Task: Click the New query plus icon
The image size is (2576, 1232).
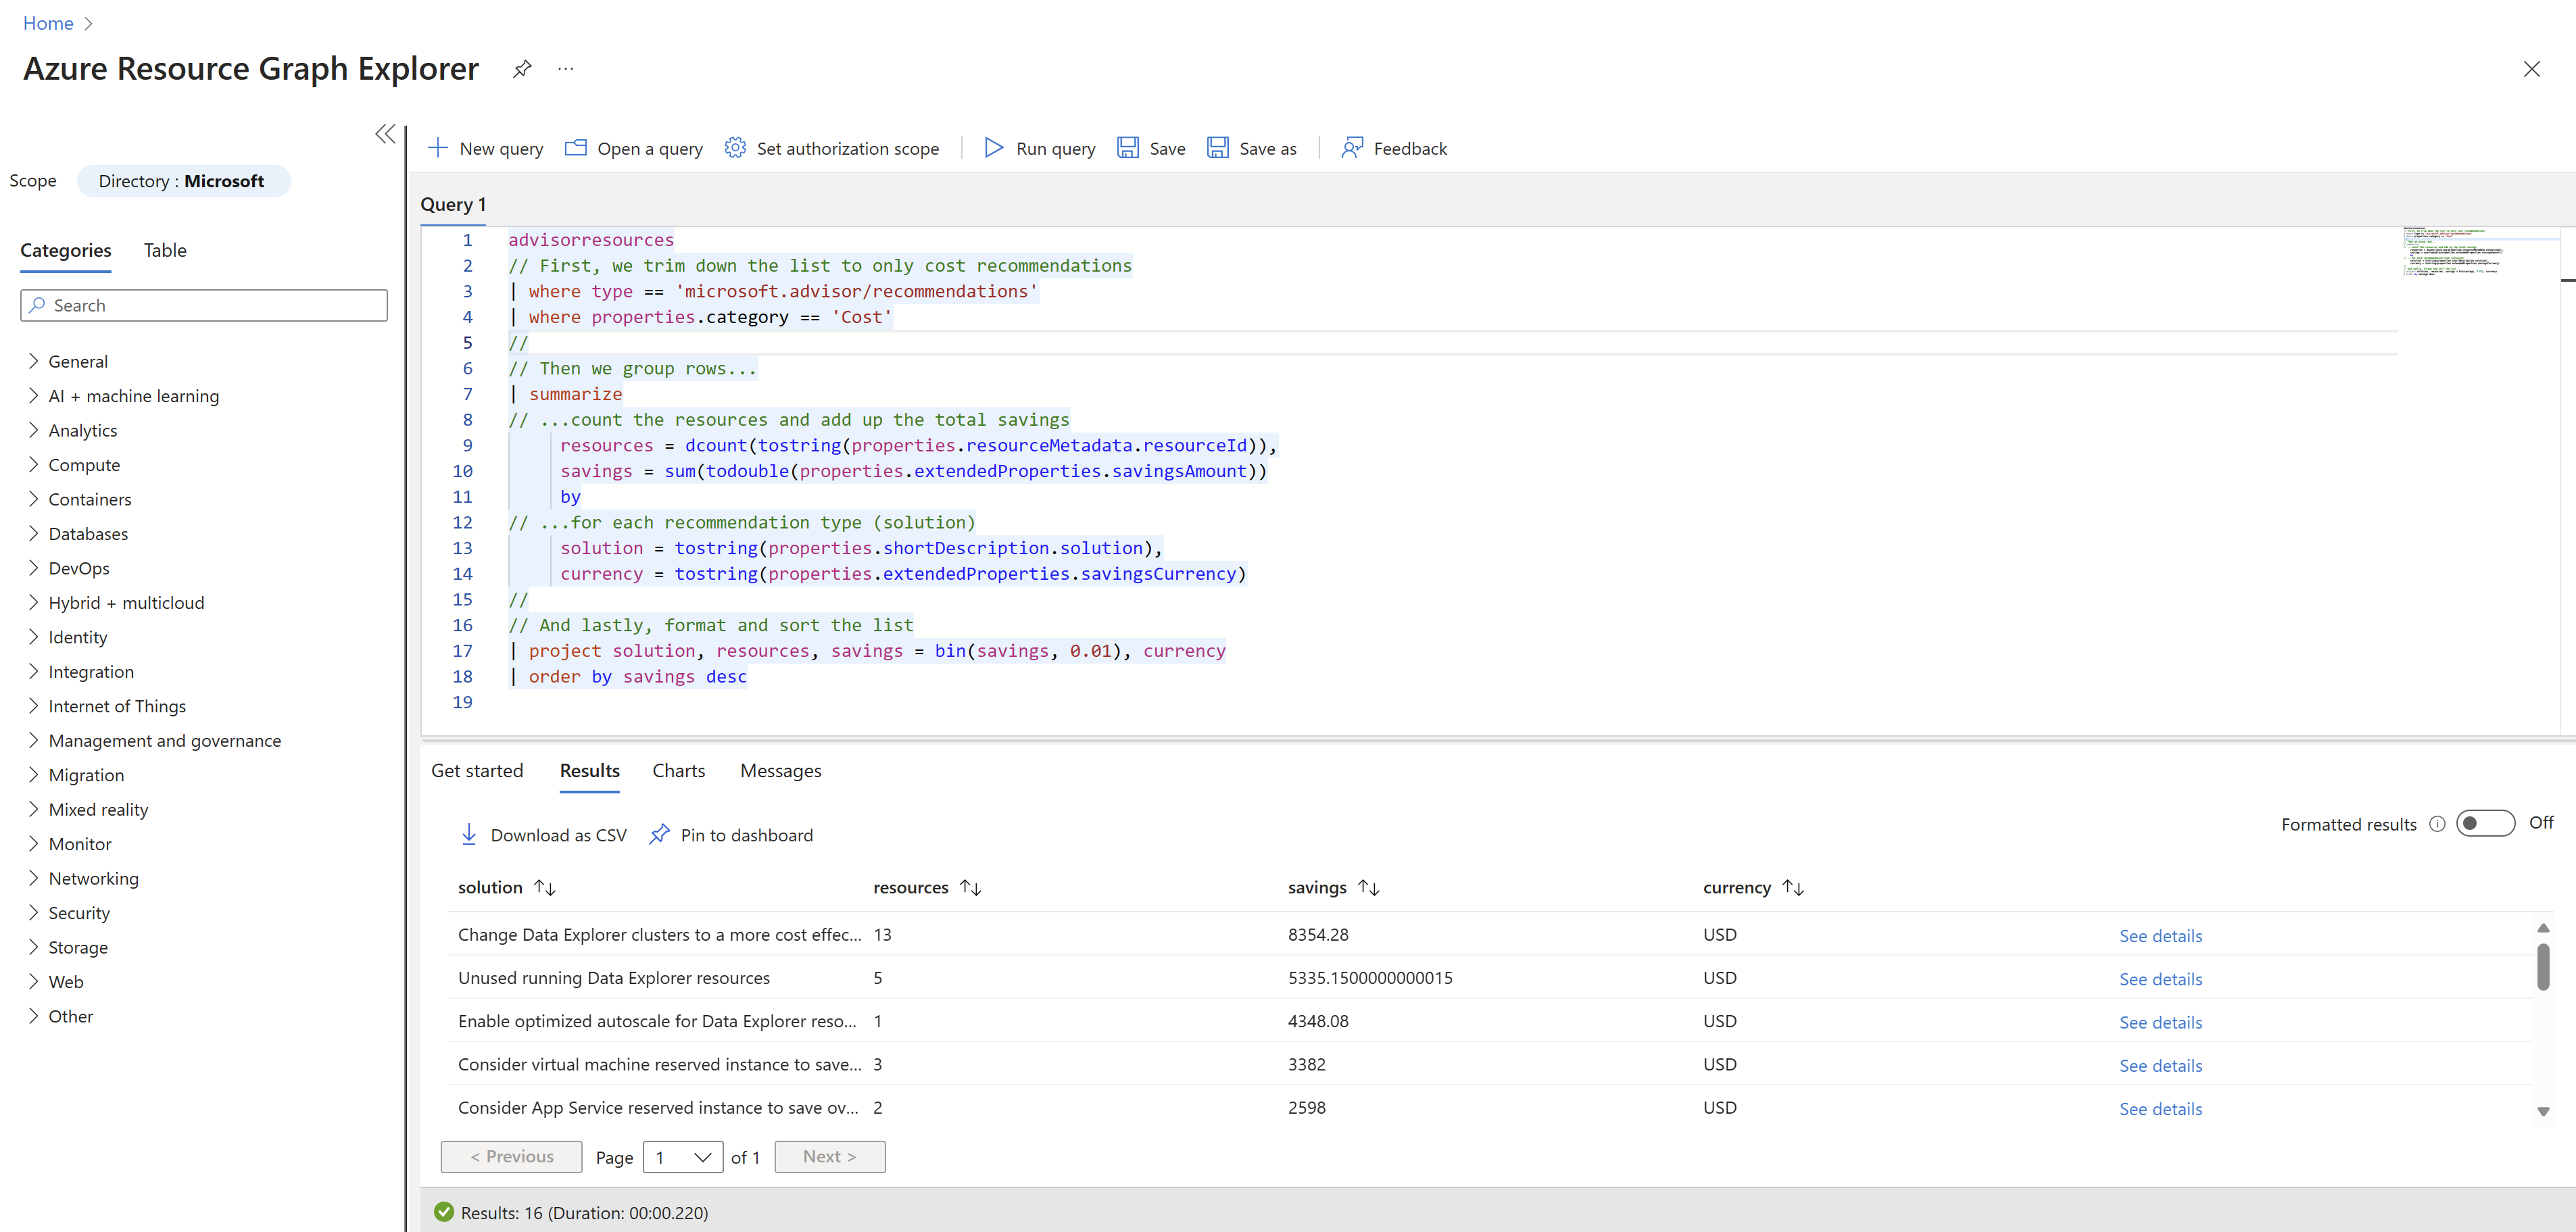Action: coord(437,148)
